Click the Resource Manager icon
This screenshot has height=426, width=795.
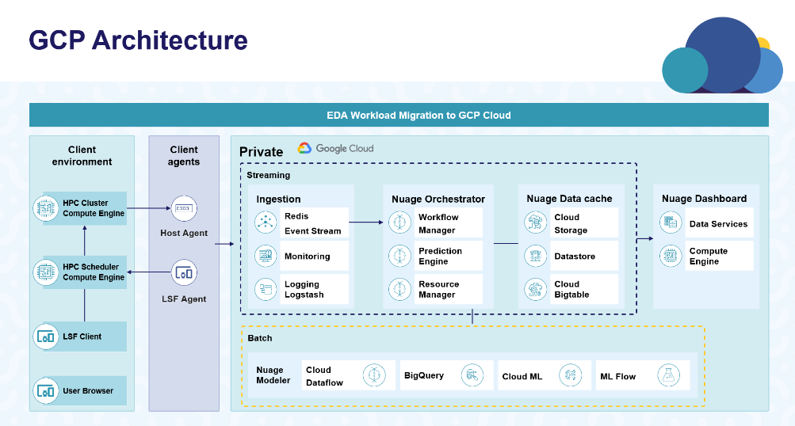(x=400, y=289)
